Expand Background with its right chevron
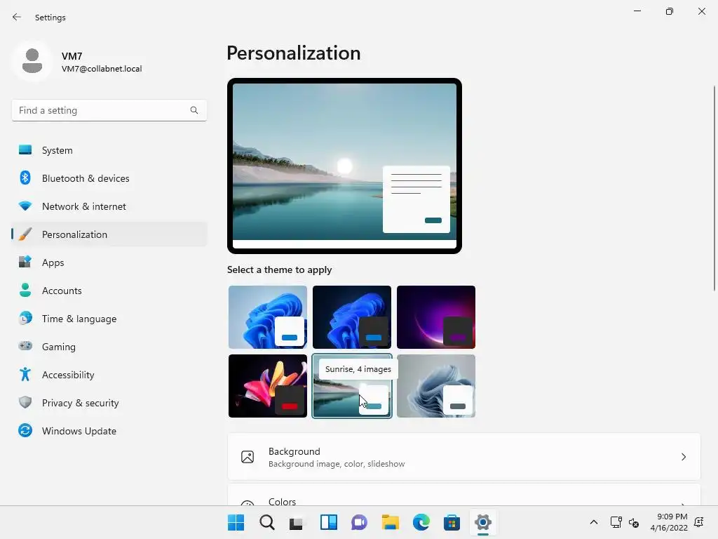 pyautogui.click(x=684, y=457)
